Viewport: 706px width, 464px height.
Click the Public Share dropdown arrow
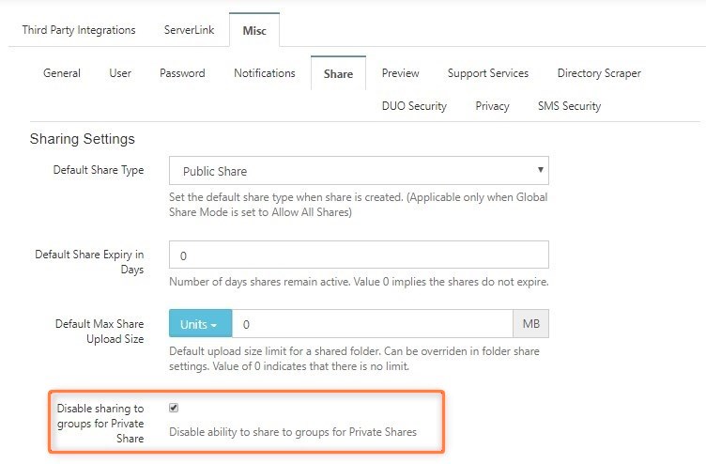pos(541,170)
